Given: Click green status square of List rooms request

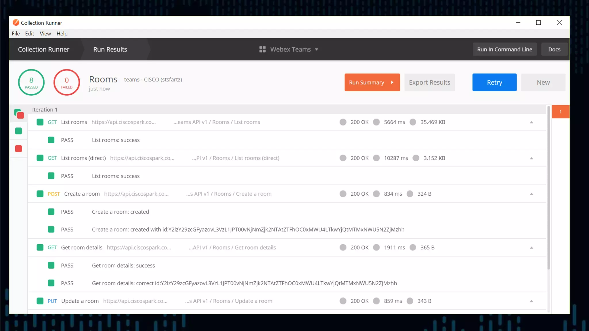Looking at the screenshot, I should pos(40,122).
